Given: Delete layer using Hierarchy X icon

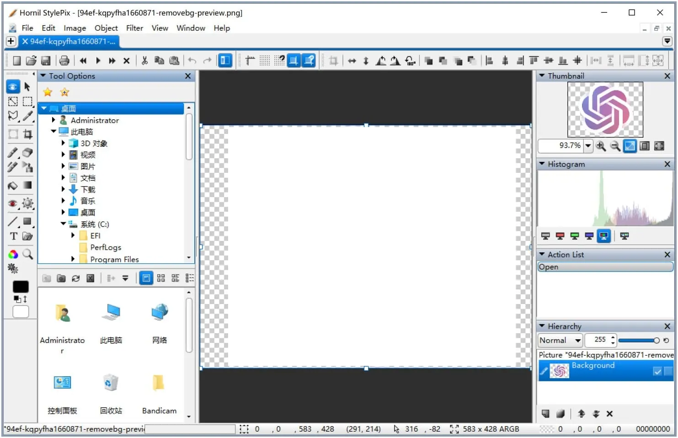Looking at the screenshot, I should (609, 414).
